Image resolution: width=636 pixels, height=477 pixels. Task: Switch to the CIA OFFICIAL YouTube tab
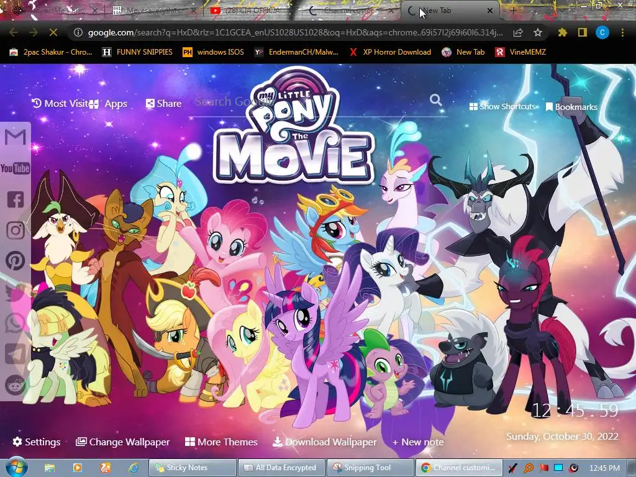248,11
